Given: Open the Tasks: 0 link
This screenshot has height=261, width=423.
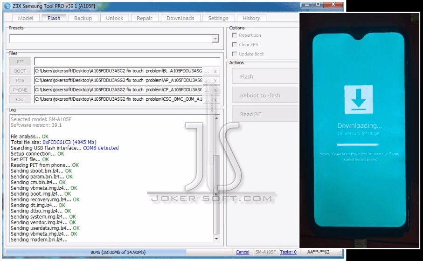Looking at the screenshot, I should (288, 252).
